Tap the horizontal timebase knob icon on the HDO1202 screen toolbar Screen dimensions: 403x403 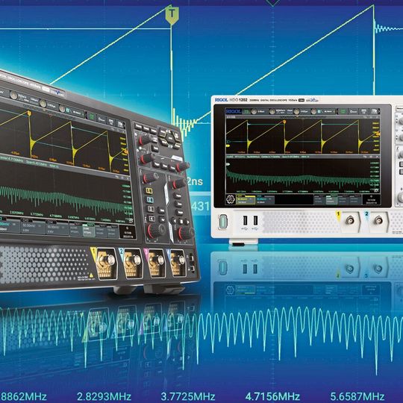coord(254,111)
